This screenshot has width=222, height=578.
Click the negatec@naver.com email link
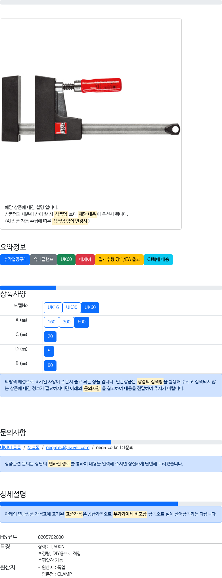[x=68, y=448]
